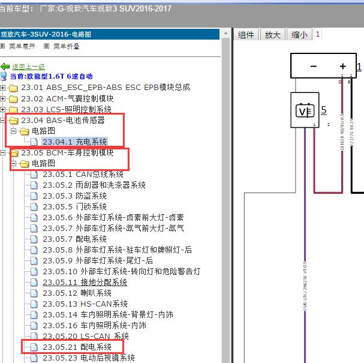Click the 23.04 BAS open folder icon
This screenshot has width=364, height=363.
point(14,121)
